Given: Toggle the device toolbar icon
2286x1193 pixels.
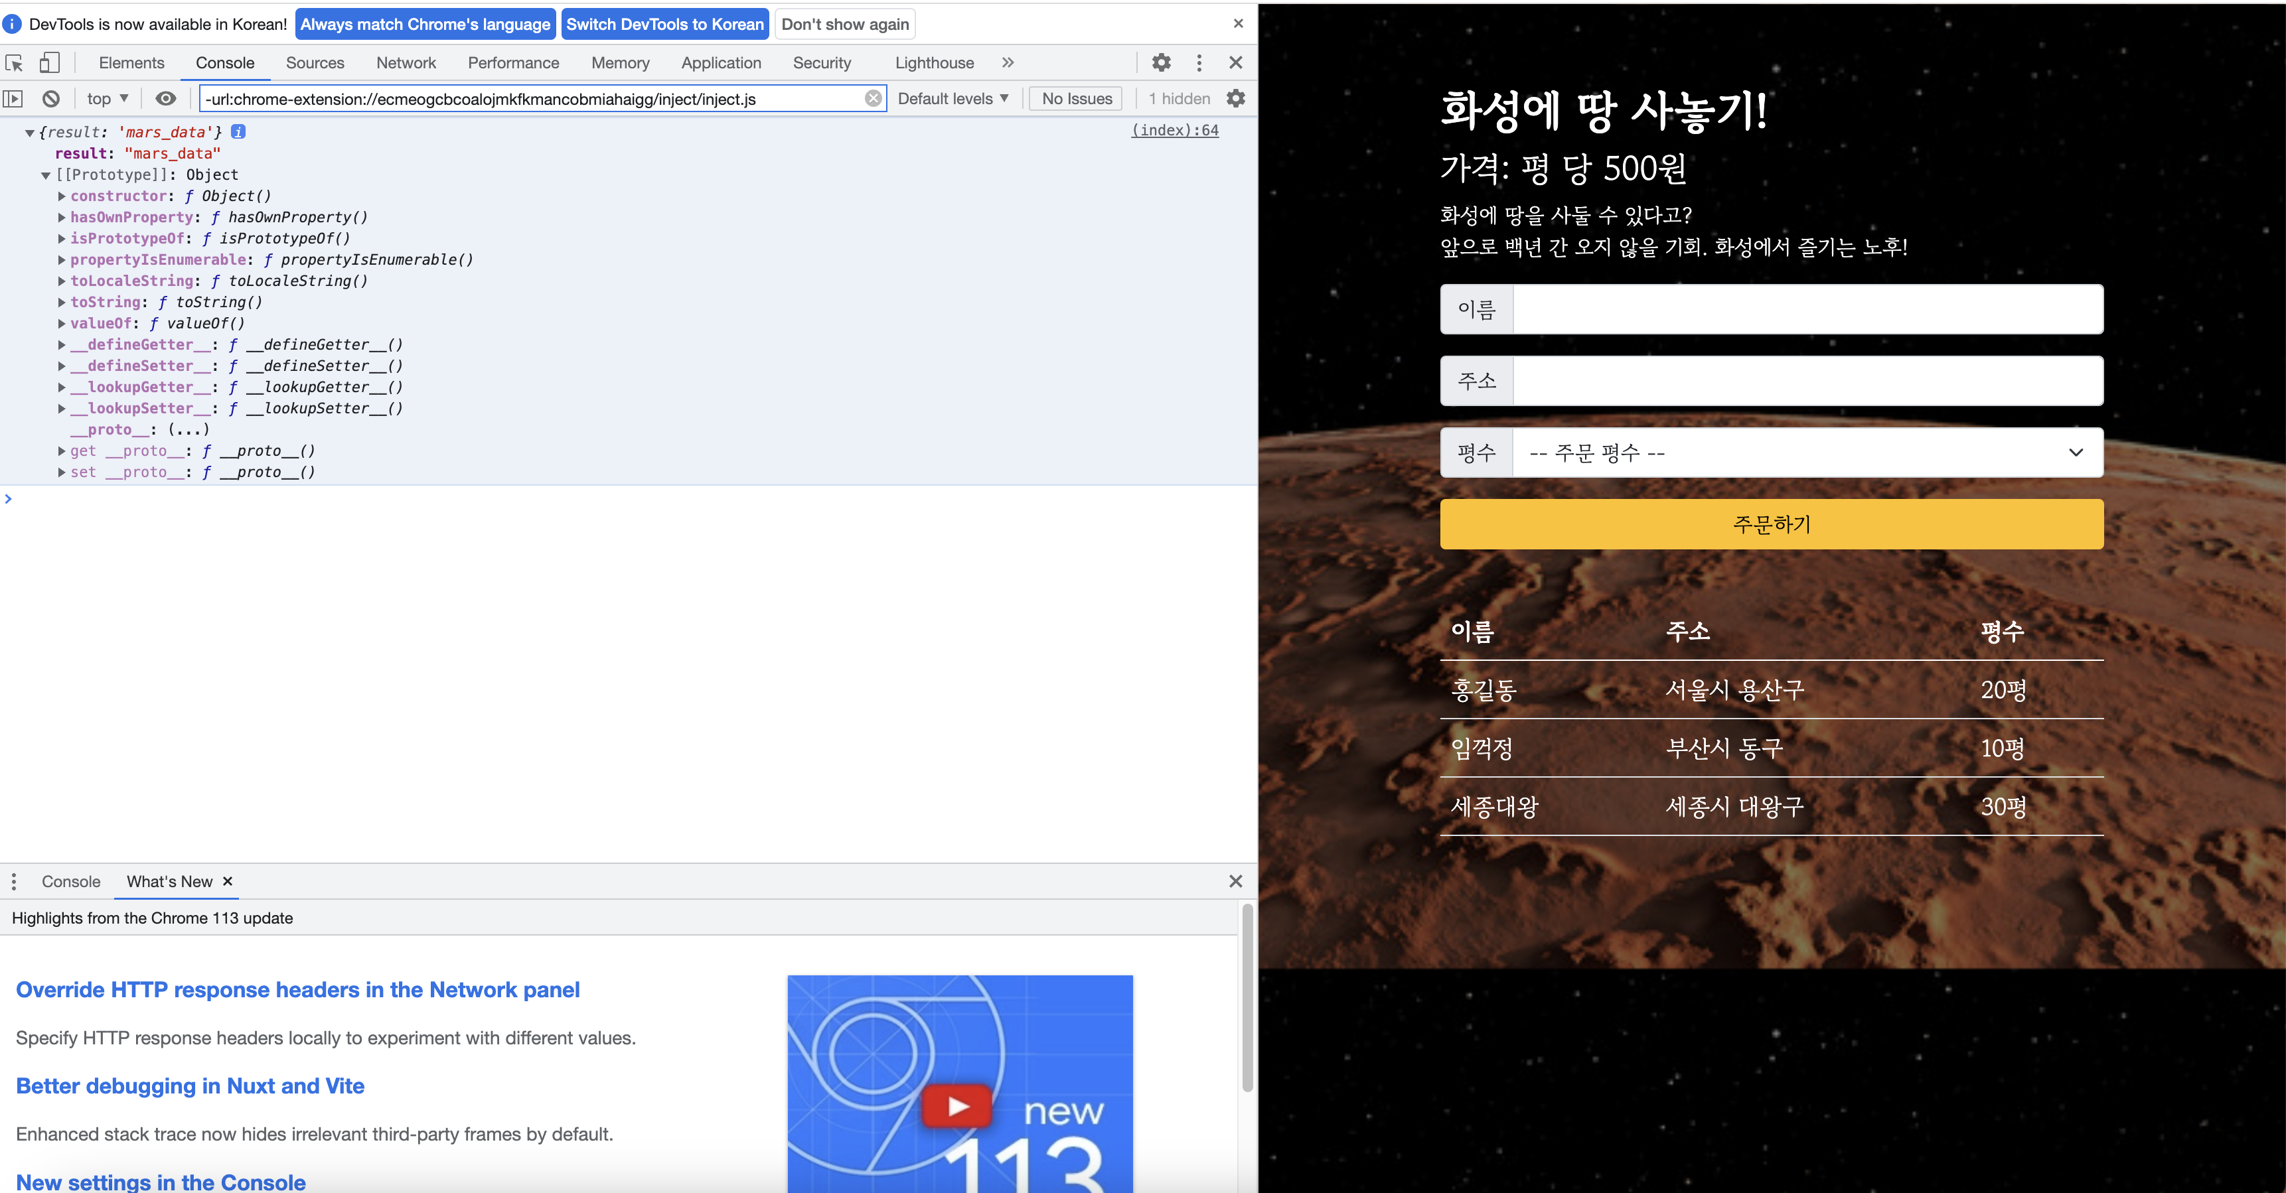Looking at the screenshot, I should (x=49, y=63).
